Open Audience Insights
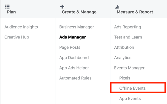 point(21,27)
